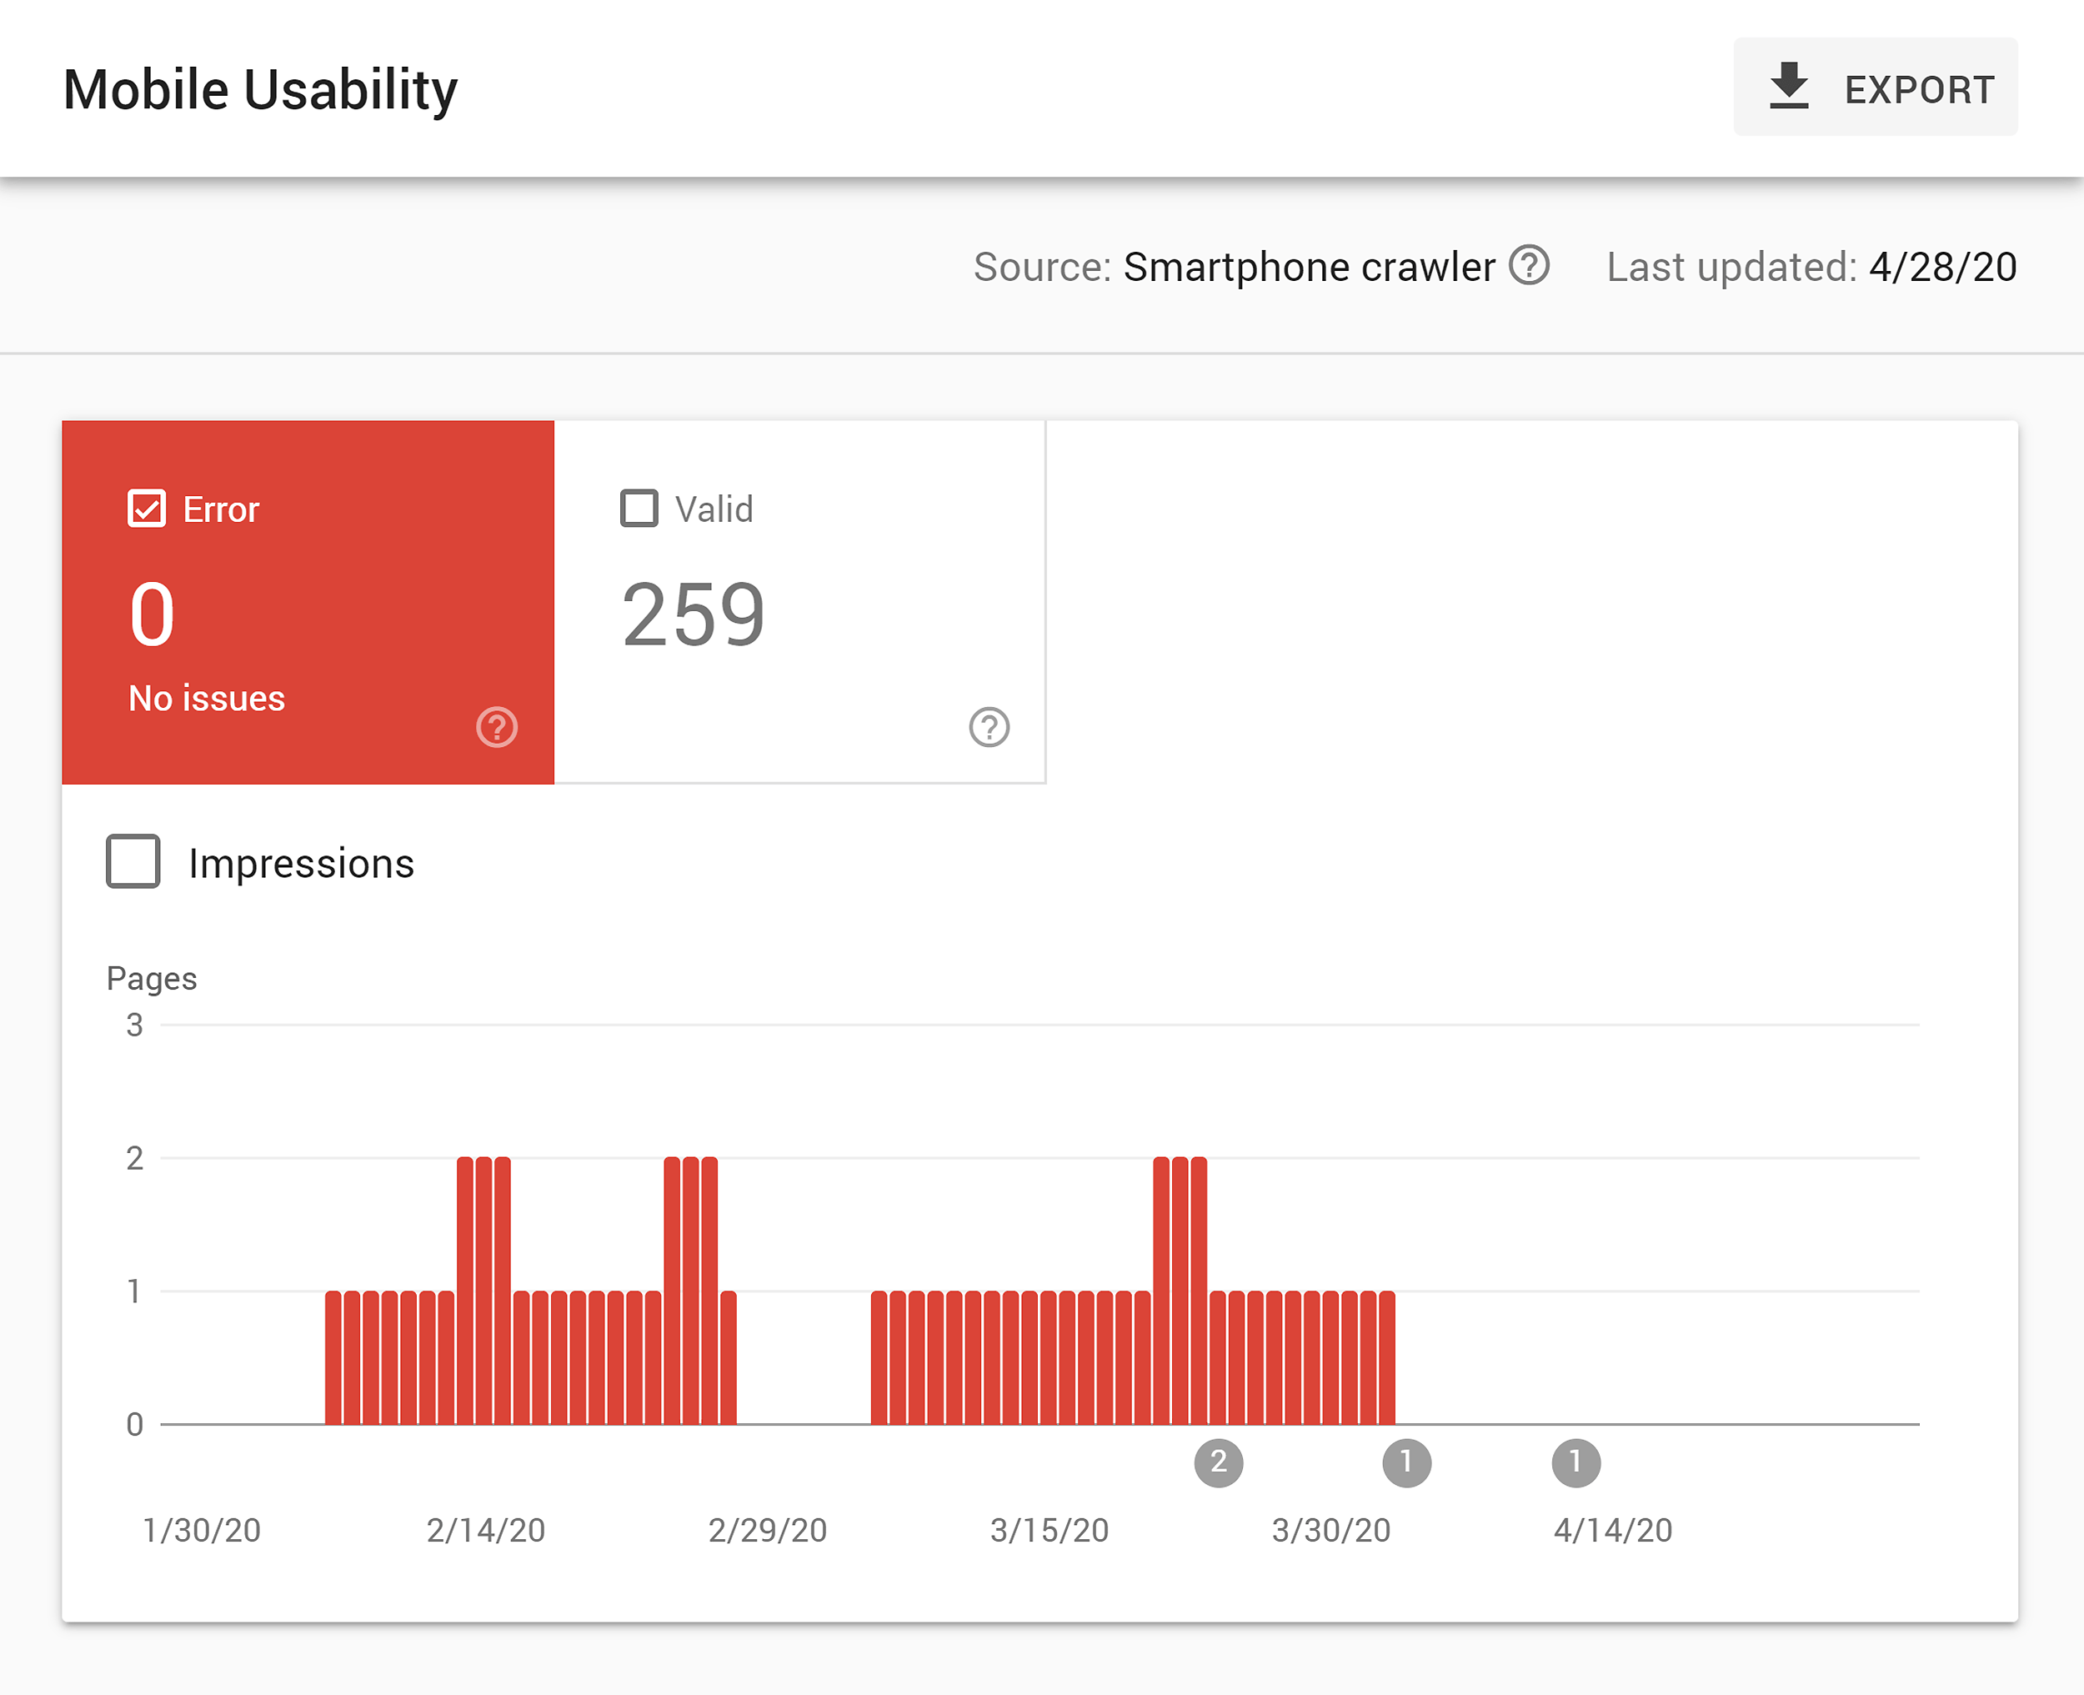Click the 2/14/20 axis date label
The image size is (2084, 1695).
click(x=485, y=1530)
